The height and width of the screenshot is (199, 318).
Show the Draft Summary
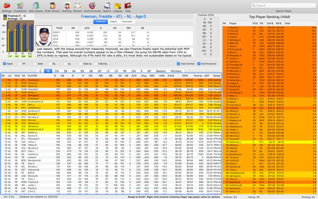(92, 6)
